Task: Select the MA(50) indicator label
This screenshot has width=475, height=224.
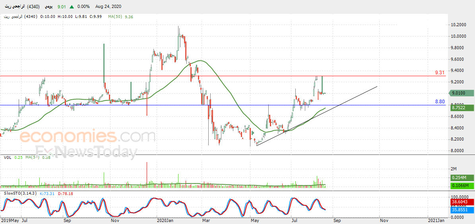Action: [x=115, y=17]
